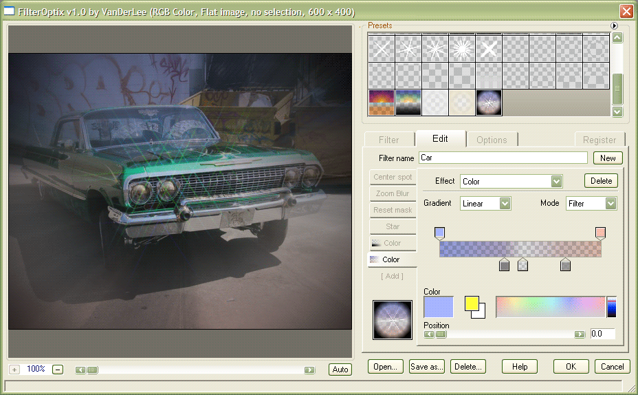Switch to the Filter tab
The height and width of the screenshot is (395, 638).
tap(388, 140)
